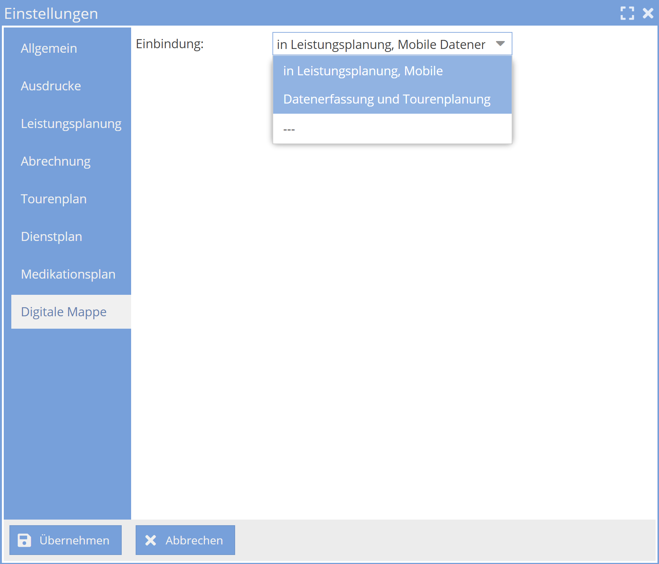Select the Tourenplan sidebar entry

(54, 199)
